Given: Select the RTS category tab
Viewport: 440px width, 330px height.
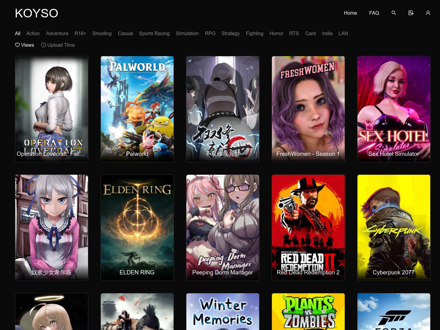Looking at the screenshot, I should point(294,33).
